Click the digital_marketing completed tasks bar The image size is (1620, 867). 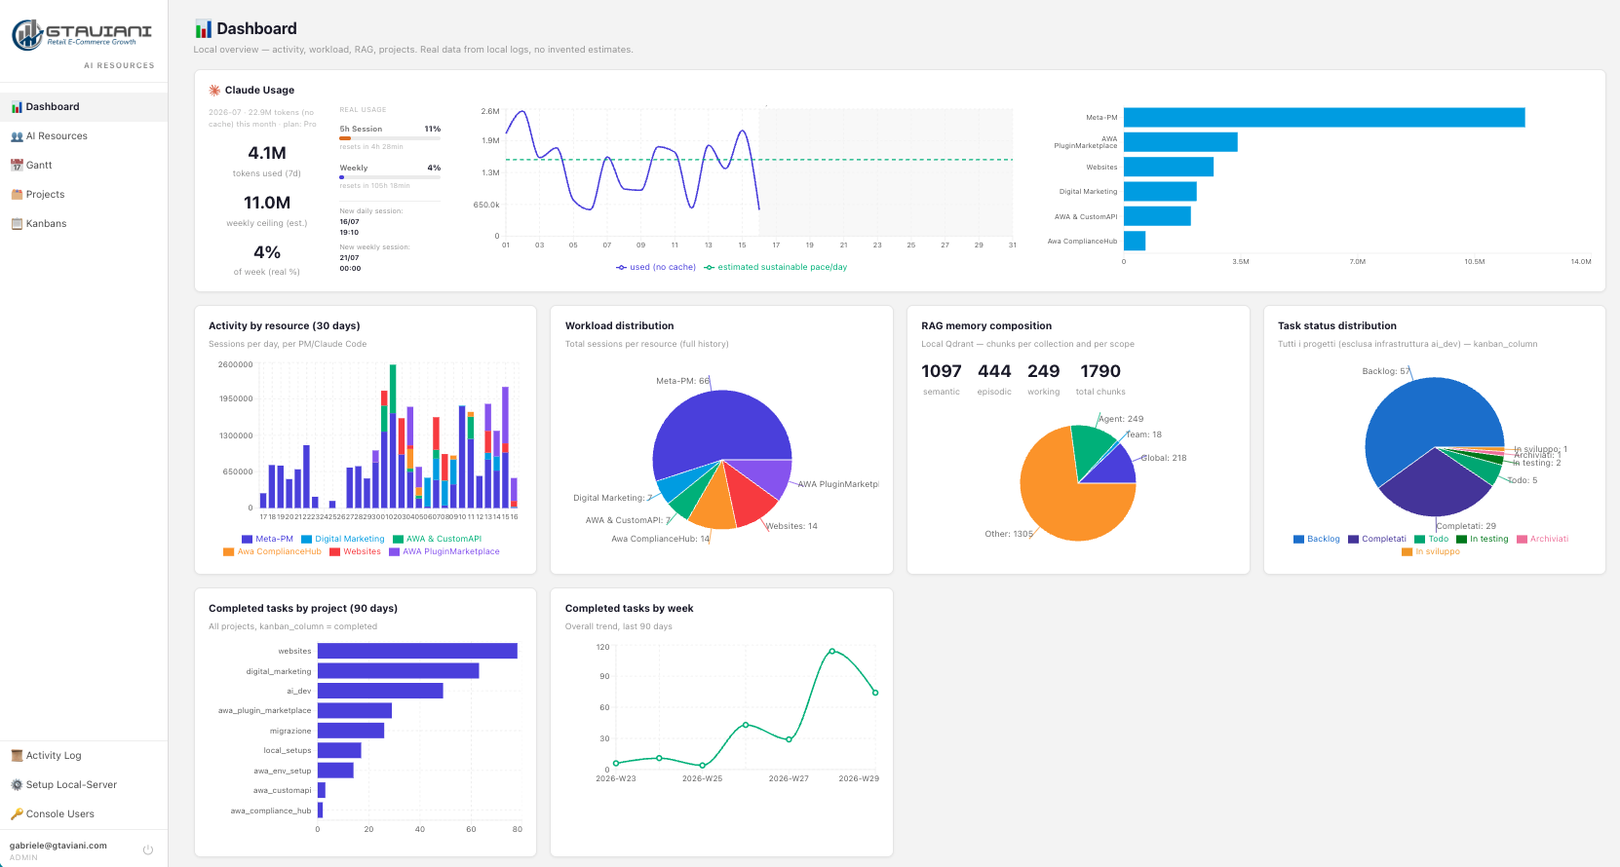click(x=398, y=671)
